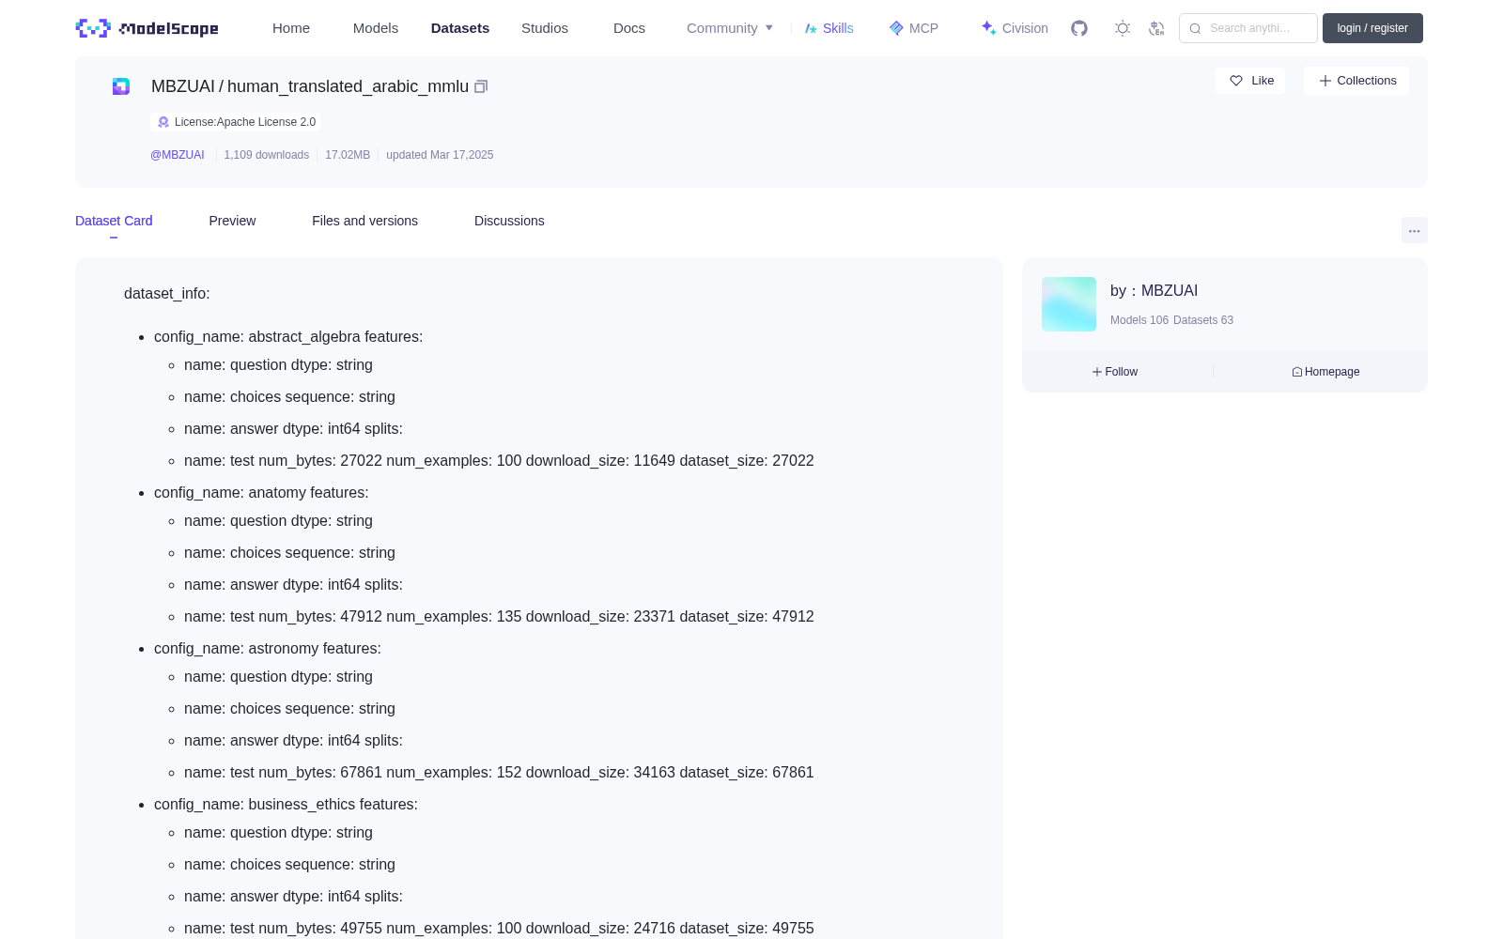This screenshot has width=1503, height=939.
Task: Open the GitHub icon link
Action: tap(1079, 28)
